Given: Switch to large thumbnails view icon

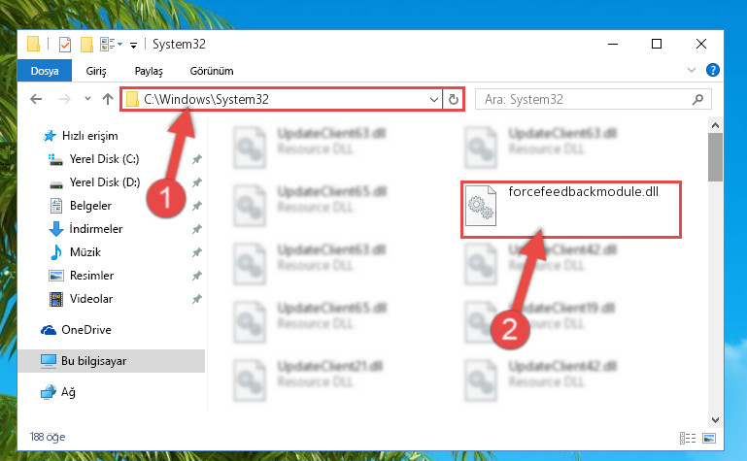Looking at the screenshot, I should (x=709, y=438).
